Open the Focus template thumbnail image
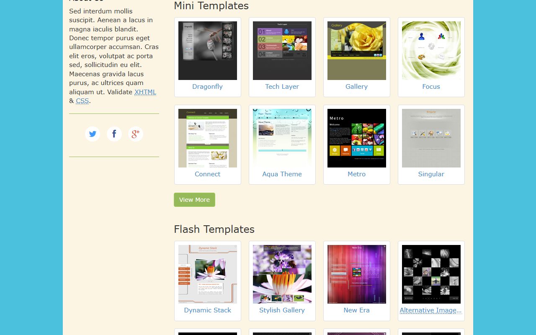Viewport: 536px width, 335px height. (431, 51)
